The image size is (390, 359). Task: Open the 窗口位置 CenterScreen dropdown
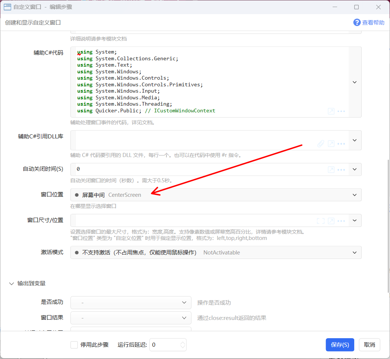(x=216, y=195)
